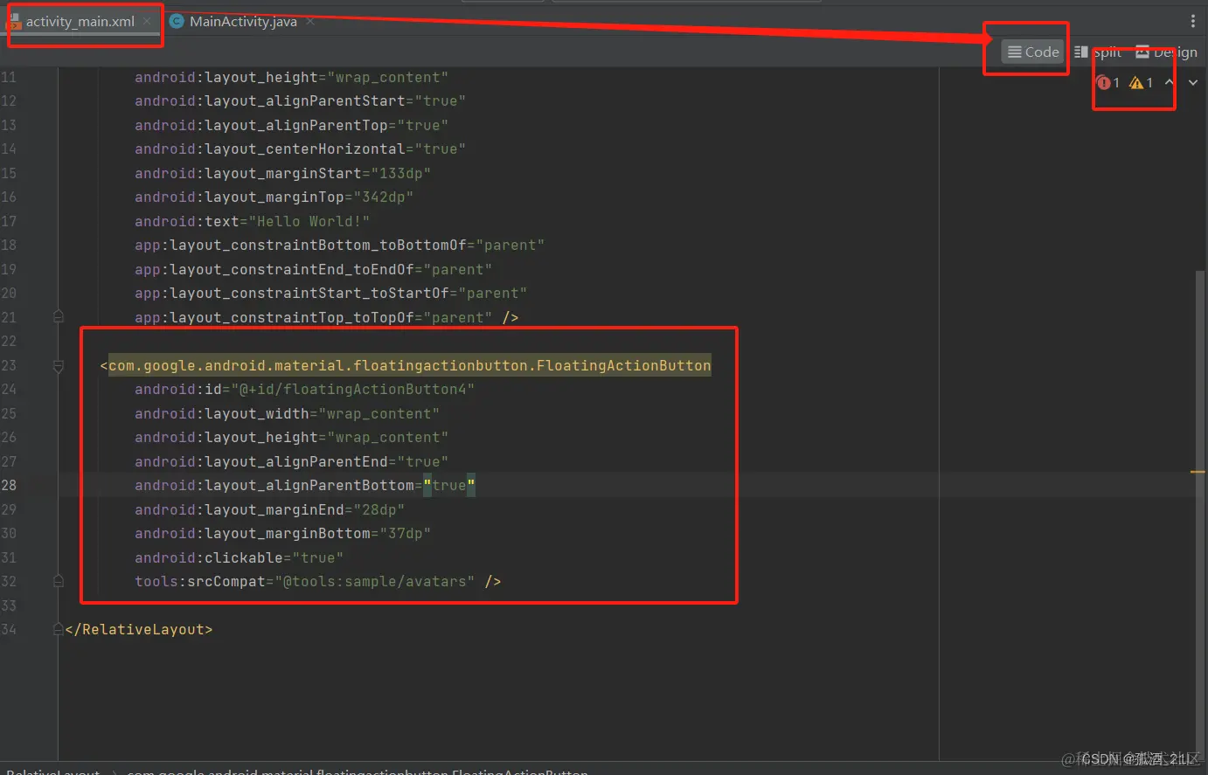
Task: Click layout_constraintStart_toStartOf attribute line
Action: [330, 294]
